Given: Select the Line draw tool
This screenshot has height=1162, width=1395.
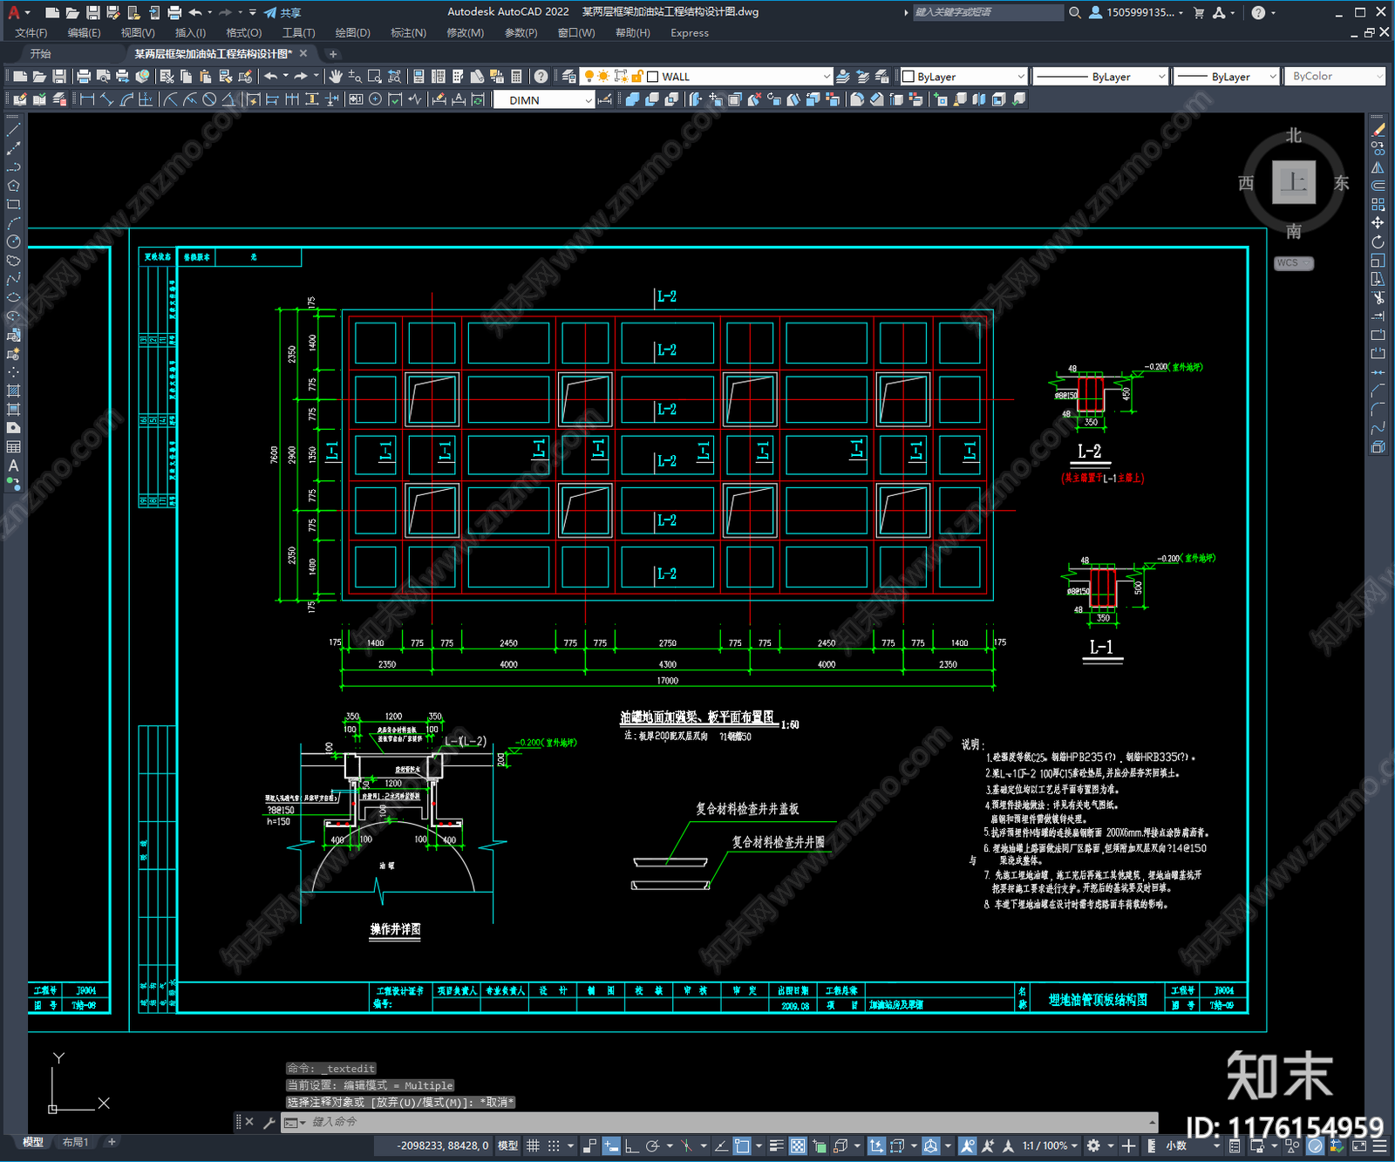Looking at the screenshot, I should click(14, 129).
